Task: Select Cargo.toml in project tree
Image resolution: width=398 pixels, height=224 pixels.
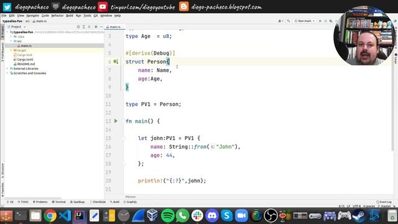Action: point(23,60)
